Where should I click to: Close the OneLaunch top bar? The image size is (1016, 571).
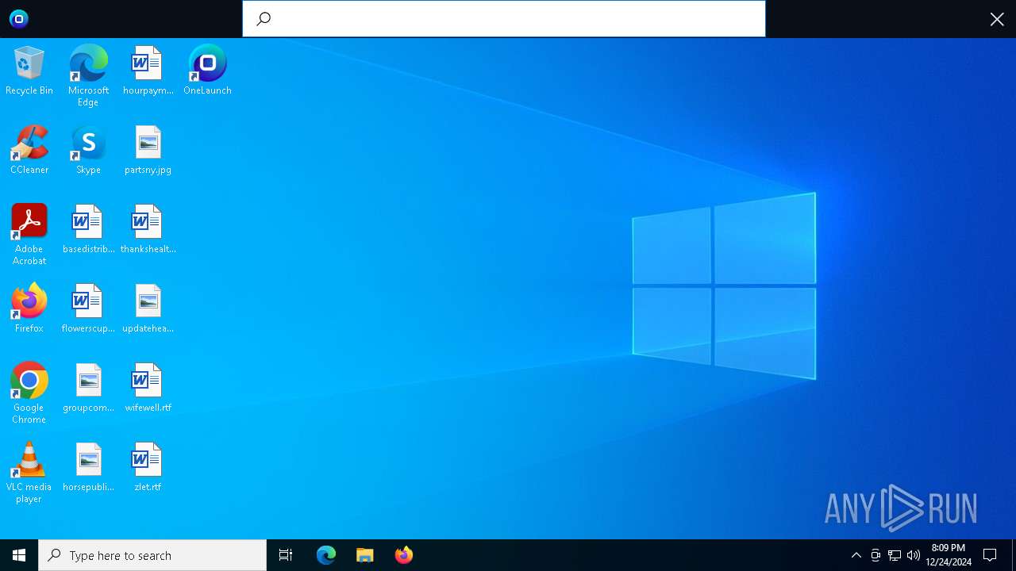click(x=997, y=19)
